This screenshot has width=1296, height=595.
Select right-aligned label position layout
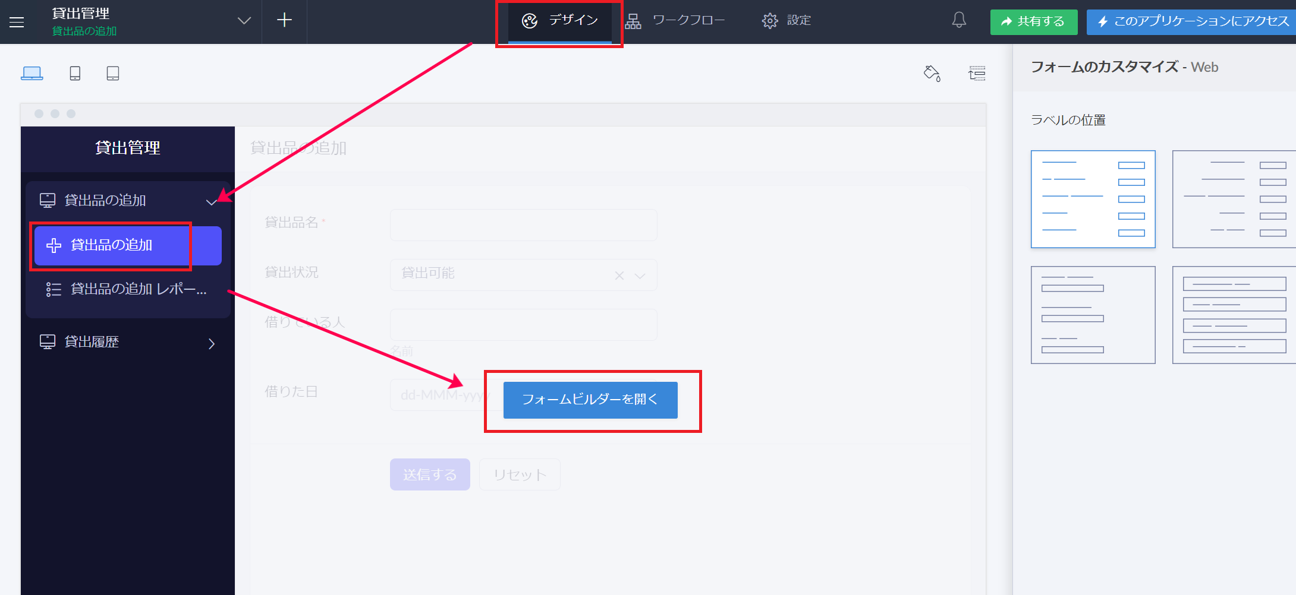click(x=1234, y=199)
